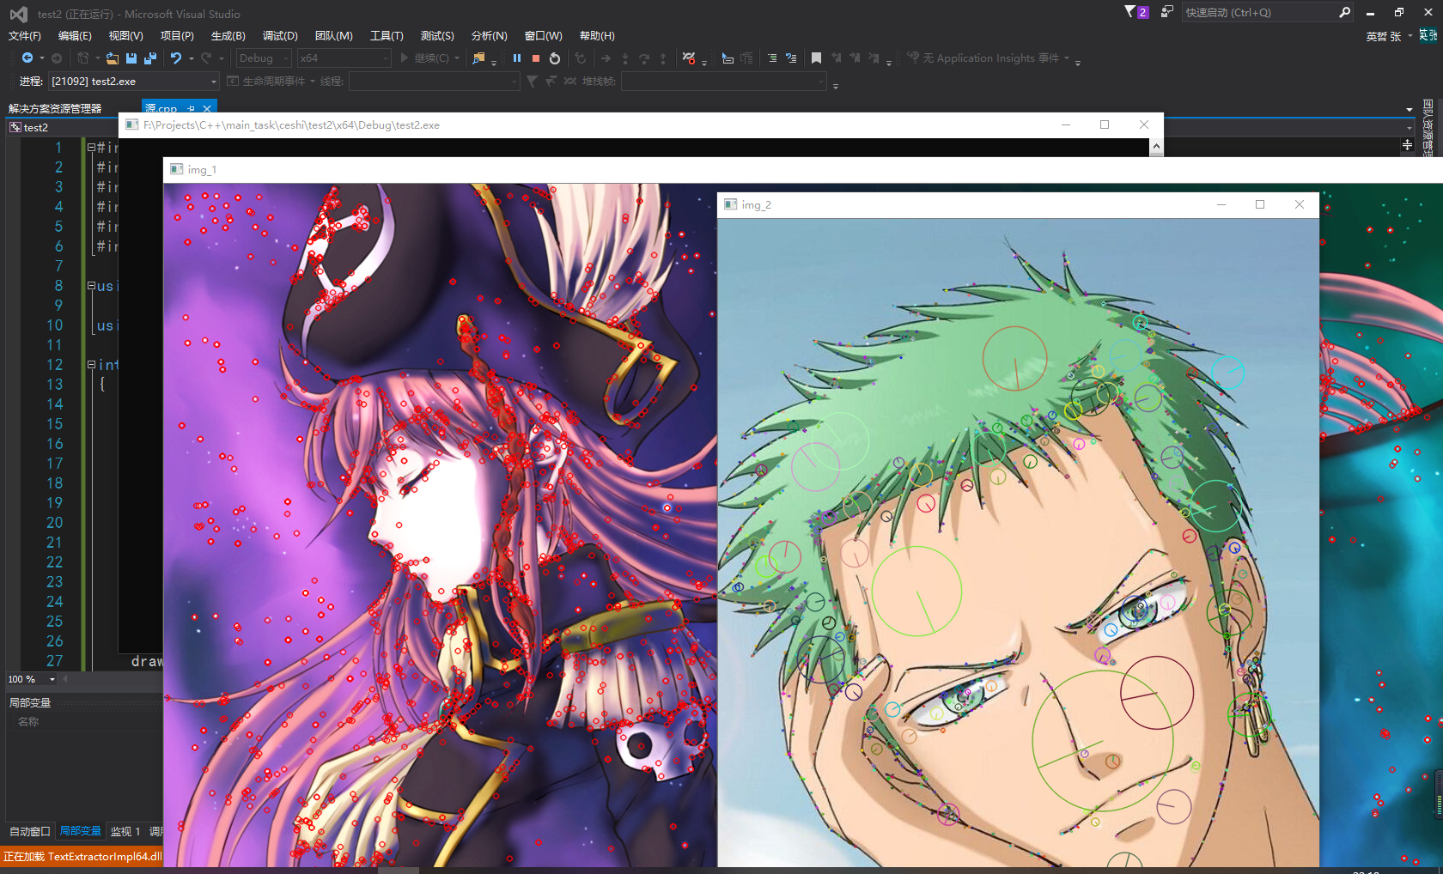Click the navigate backward arrow icon
Viewport: 1443px width, 874px height.
[x=27, y=58]
